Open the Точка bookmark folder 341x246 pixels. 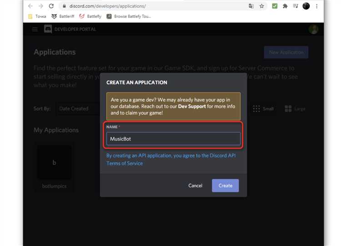click(x=37, y=16)
